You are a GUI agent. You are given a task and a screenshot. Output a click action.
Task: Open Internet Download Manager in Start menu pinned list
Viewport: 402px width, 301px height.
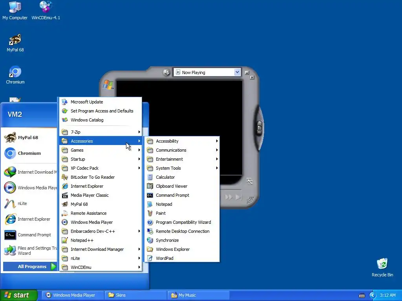tap(30, 172)
